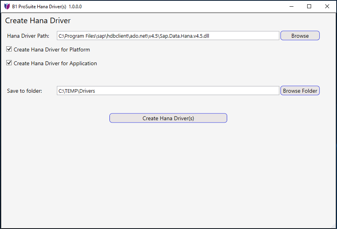337x229 pixels.
Task: Click the C:\TEMP\Drivers folder path text
Action: click(77, 91)
